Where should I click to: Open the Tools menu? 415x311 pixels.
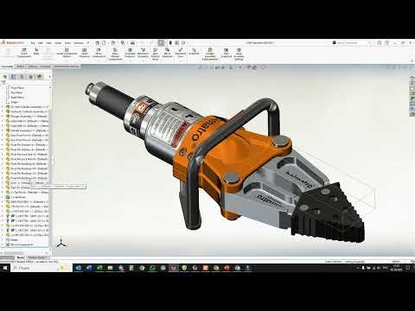67,43
